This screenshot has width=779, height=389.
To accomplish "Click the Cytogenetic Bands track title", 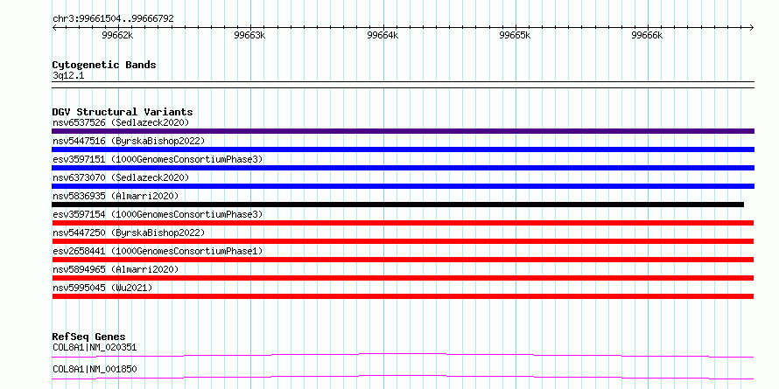I will pos(104,65).
